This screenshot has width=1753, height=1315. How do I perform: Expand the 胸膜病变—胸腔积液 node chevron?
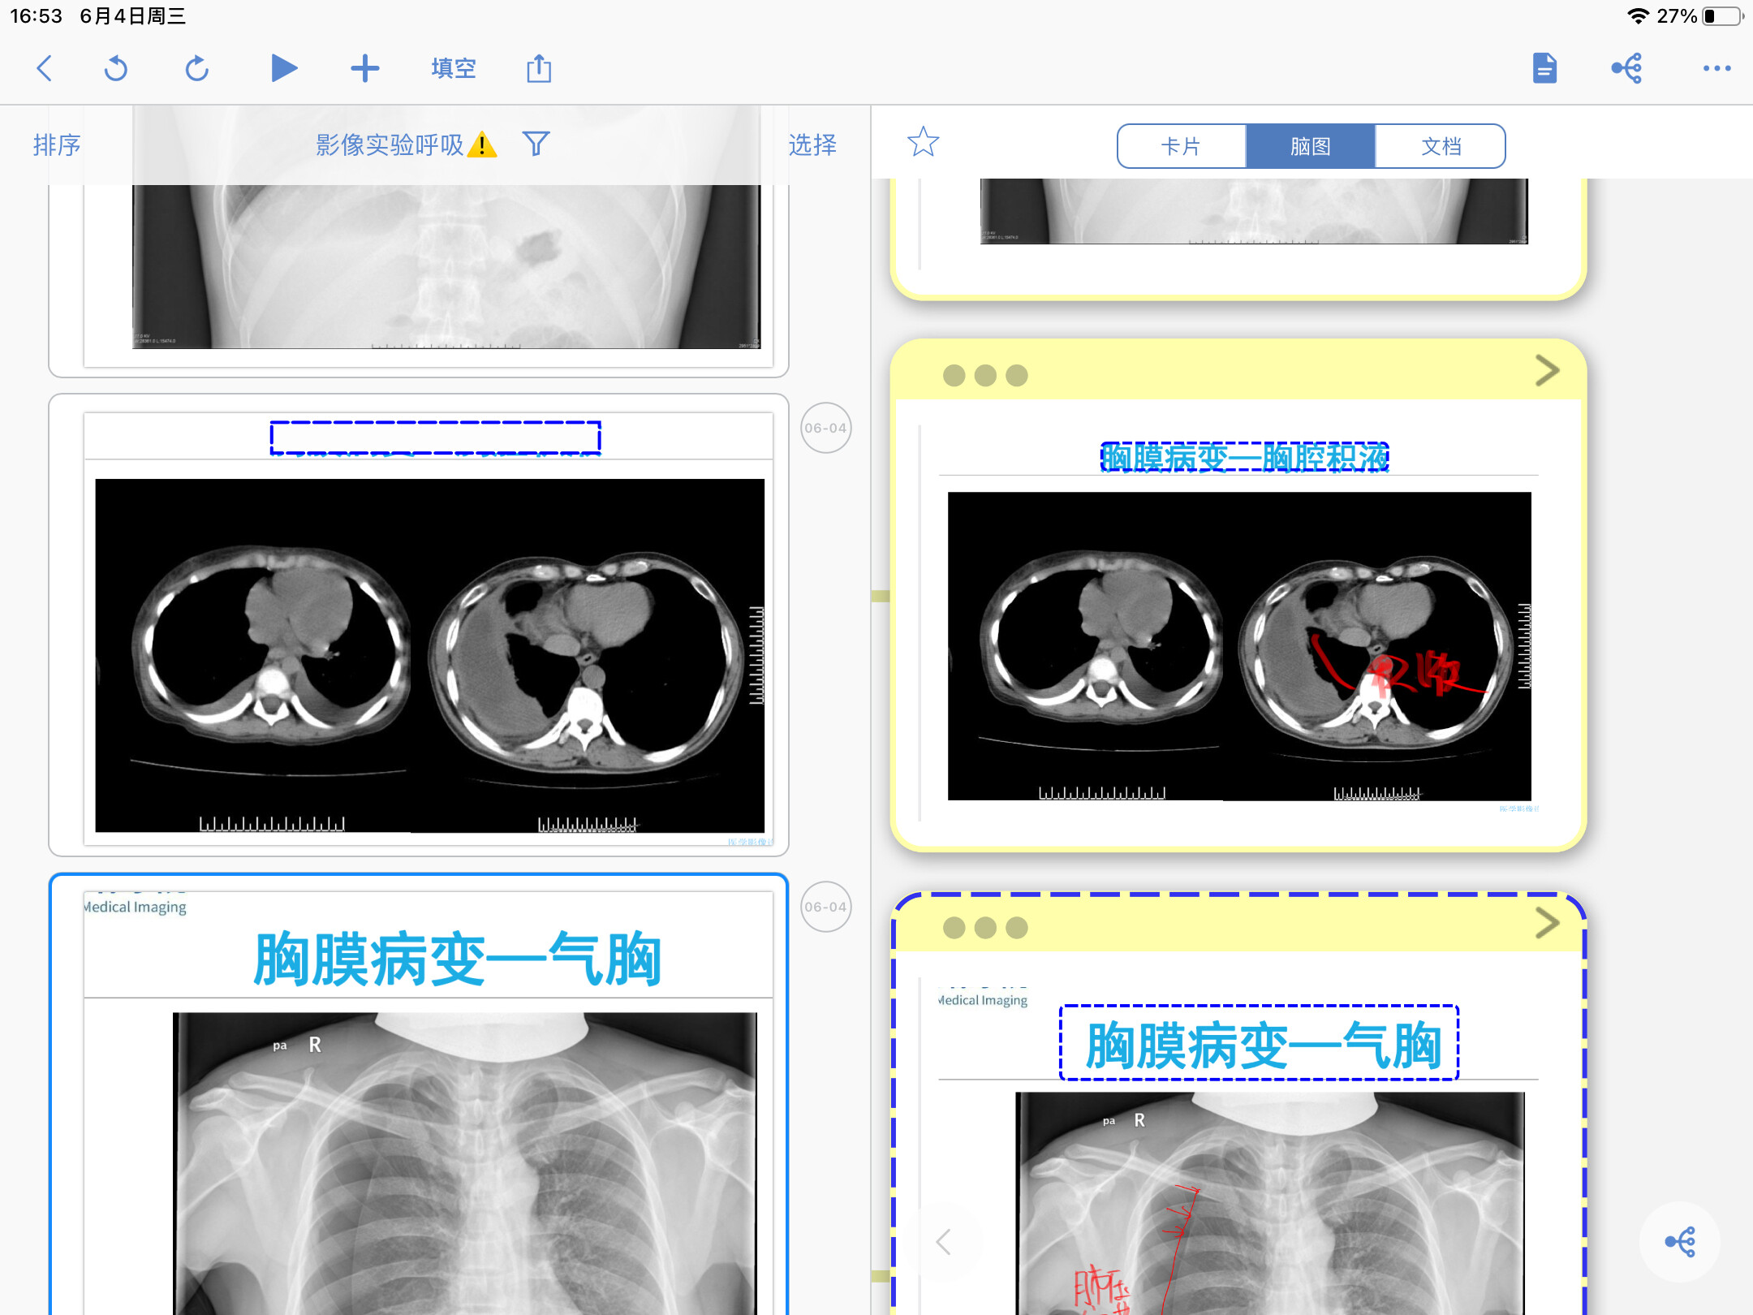click(x=1547, y=371)
